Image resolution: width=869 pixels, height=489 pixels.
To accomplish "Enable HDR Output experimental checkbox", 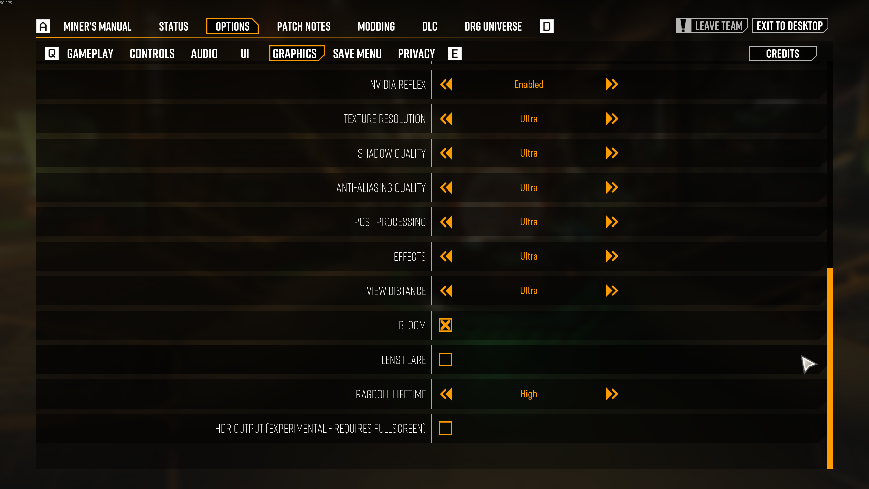I will click(x=445, y=429).
